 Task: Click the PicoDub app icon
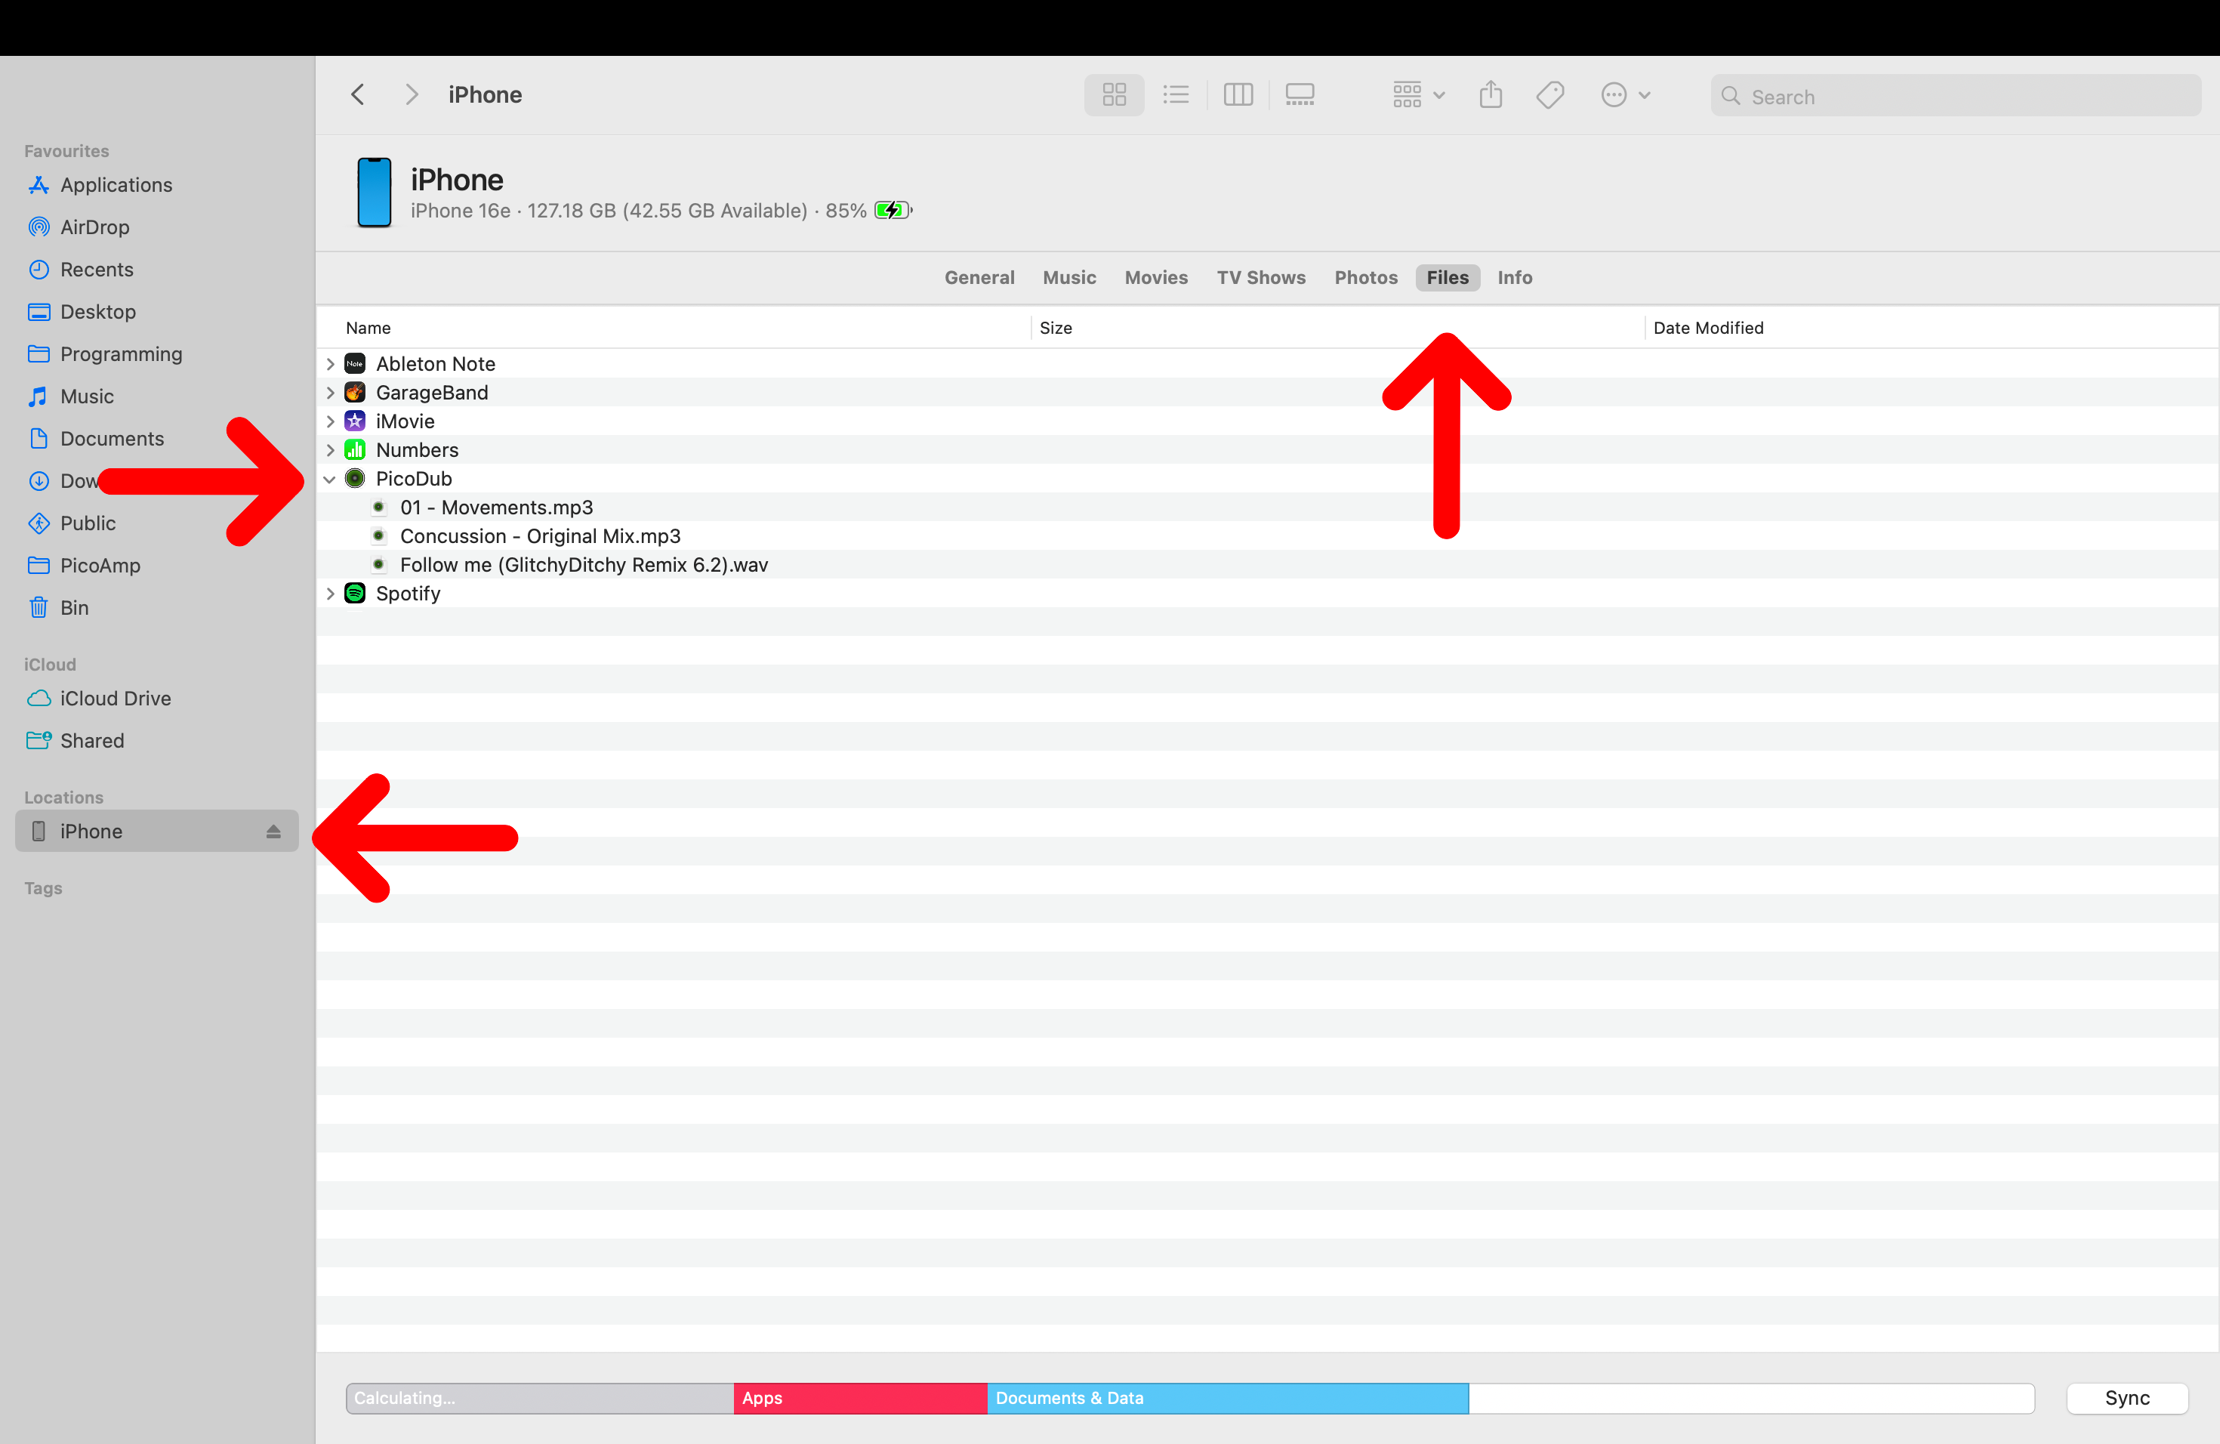354,479
